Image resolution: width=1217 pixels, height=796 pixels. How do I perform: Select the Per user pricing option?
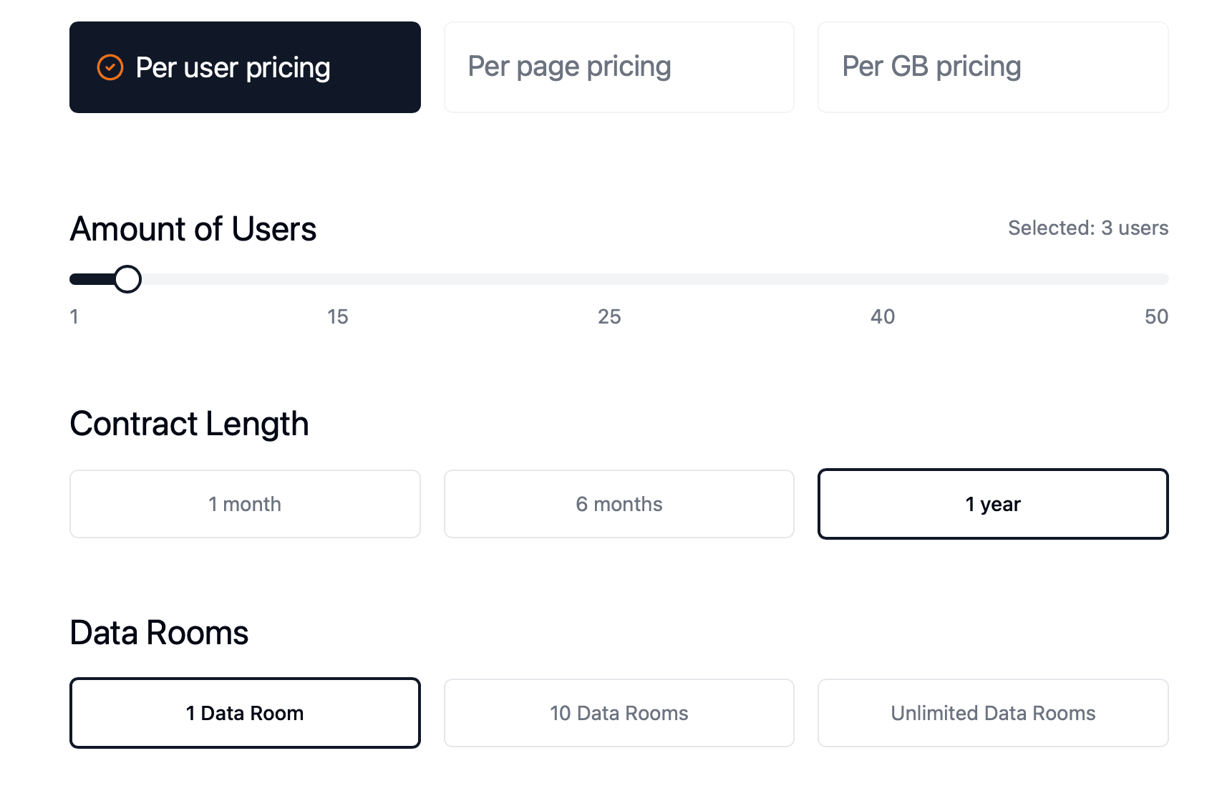click(x=244, y=67)
